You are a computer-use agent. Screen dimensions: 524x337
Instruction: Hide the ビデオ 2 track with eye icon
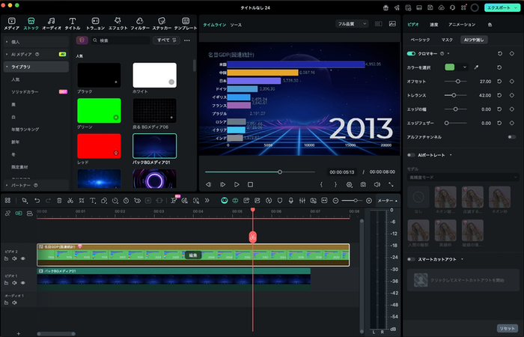(23, 258)
